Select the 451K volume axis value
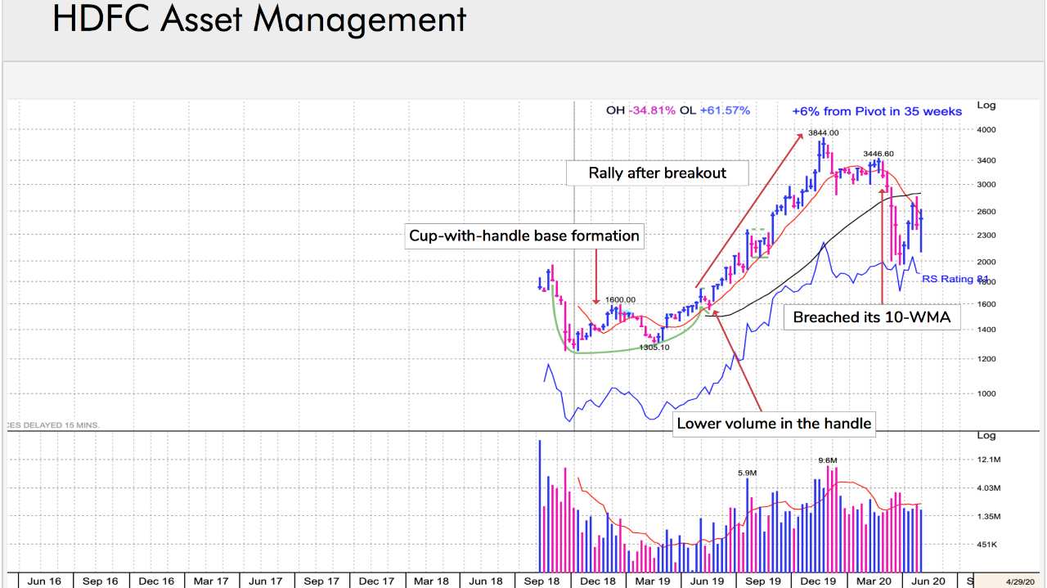 (987, 545)
